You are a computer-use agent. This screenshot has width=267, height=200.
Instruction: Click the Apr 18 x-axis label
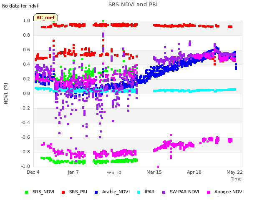194,172
